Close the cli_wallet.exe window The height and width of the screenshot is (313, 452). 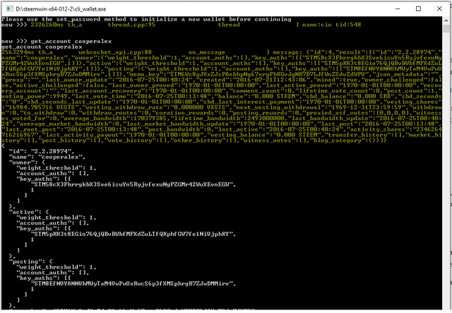pos(439,8)
